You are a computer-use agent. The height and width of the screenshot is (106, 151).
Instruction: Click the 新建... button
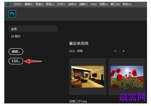[x=16, y=52]
